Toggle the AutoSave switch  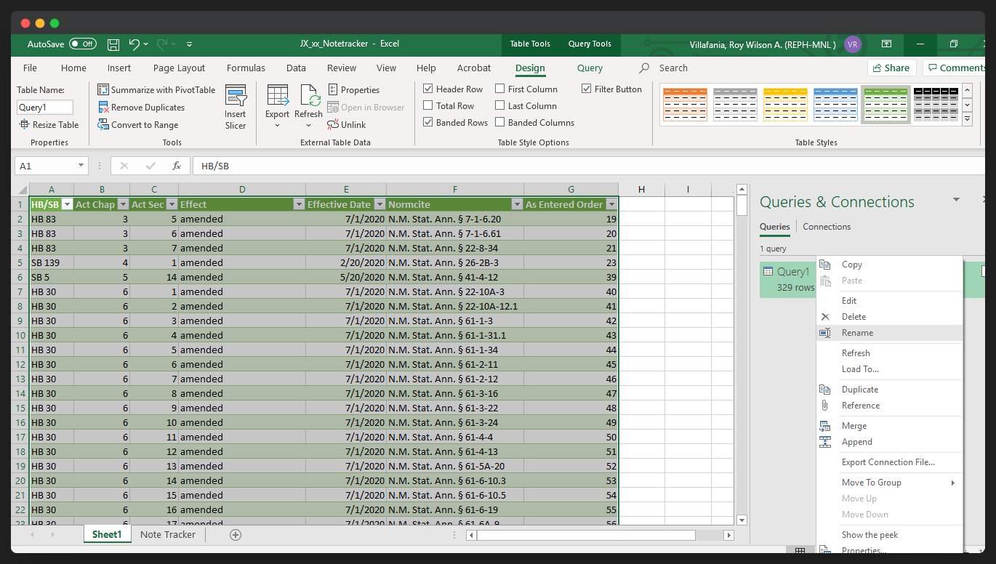(x=83, y=44)
